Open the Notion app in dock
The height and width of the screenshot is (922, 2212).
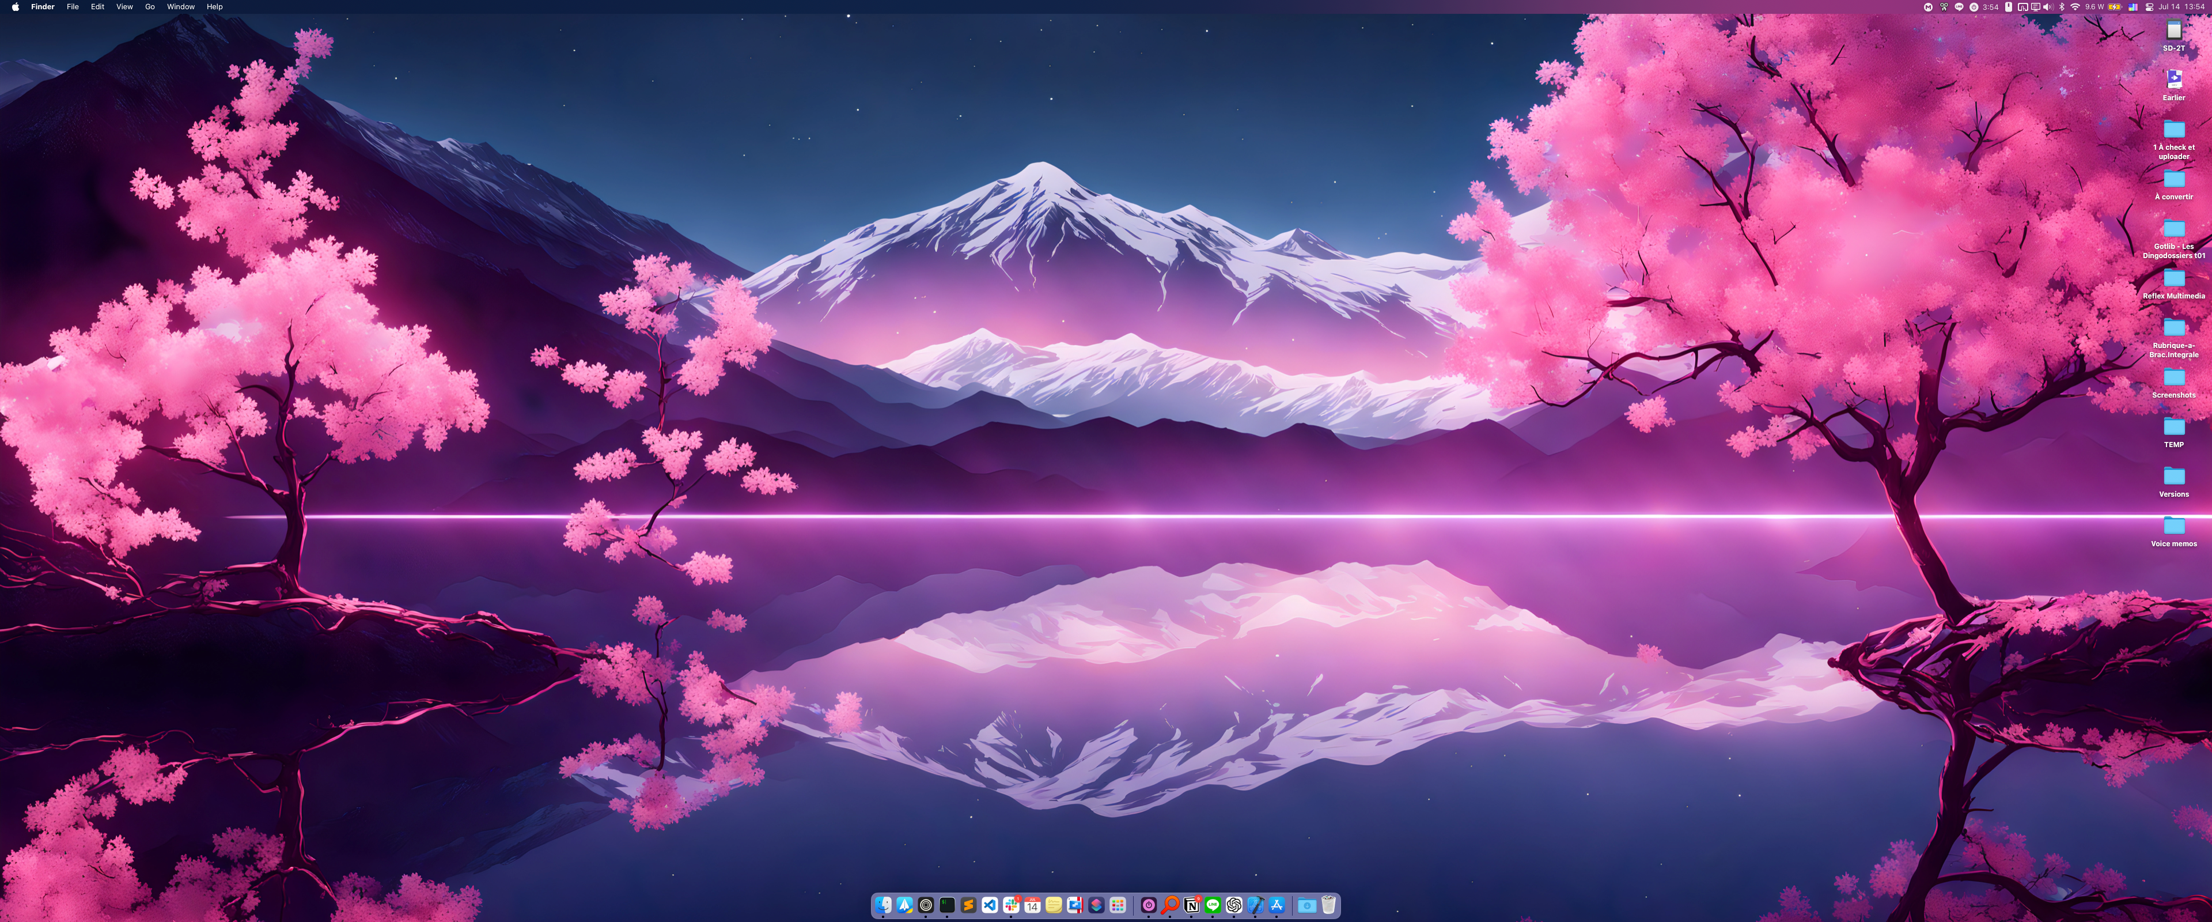[1192, 905]
